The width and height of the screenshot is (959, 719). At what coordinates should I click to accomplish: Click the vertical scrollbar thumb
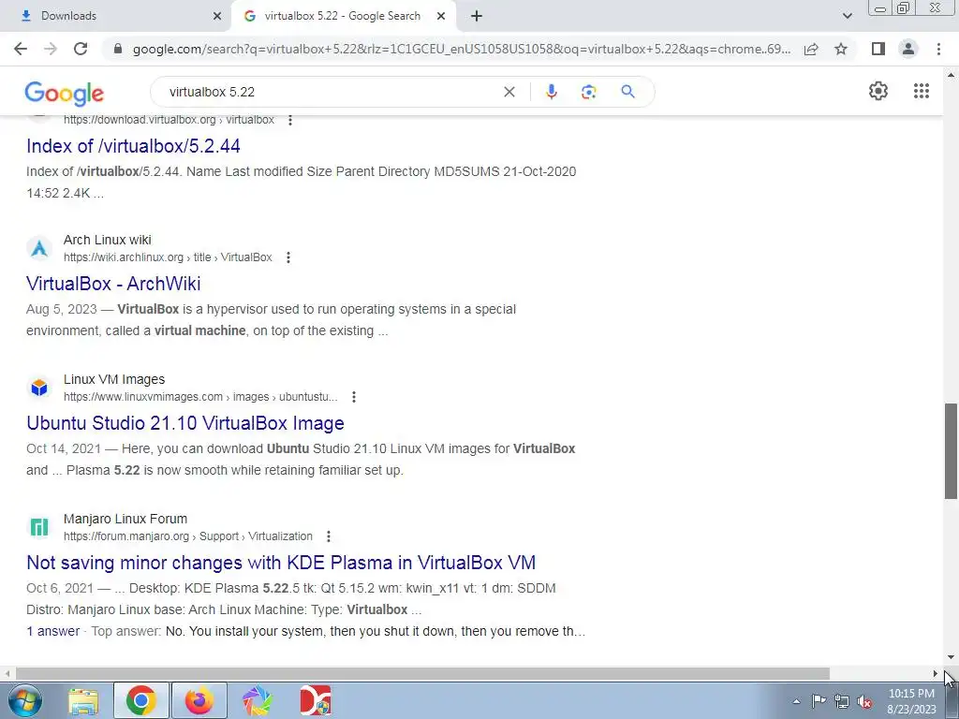tap(951, 451)
